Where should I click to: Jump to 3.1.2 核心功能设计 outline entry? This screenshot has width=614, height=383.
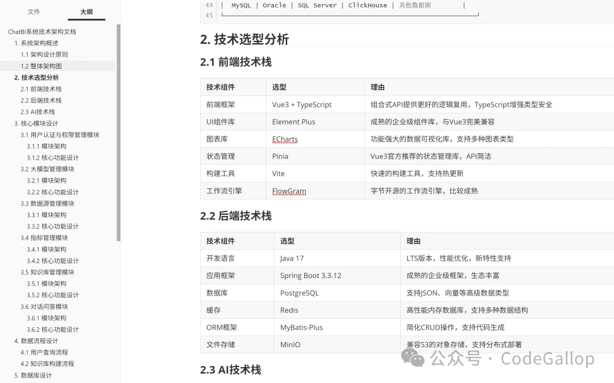point(53,157)
